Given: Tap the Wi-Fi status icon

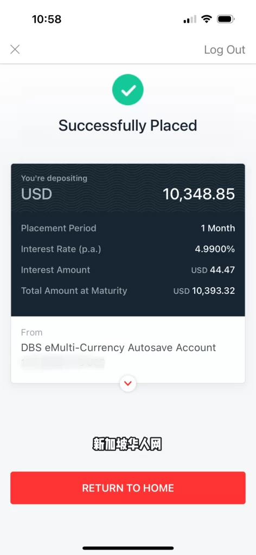Looking at the screenshot, I should pyautogui.click(x=206, y=19).
